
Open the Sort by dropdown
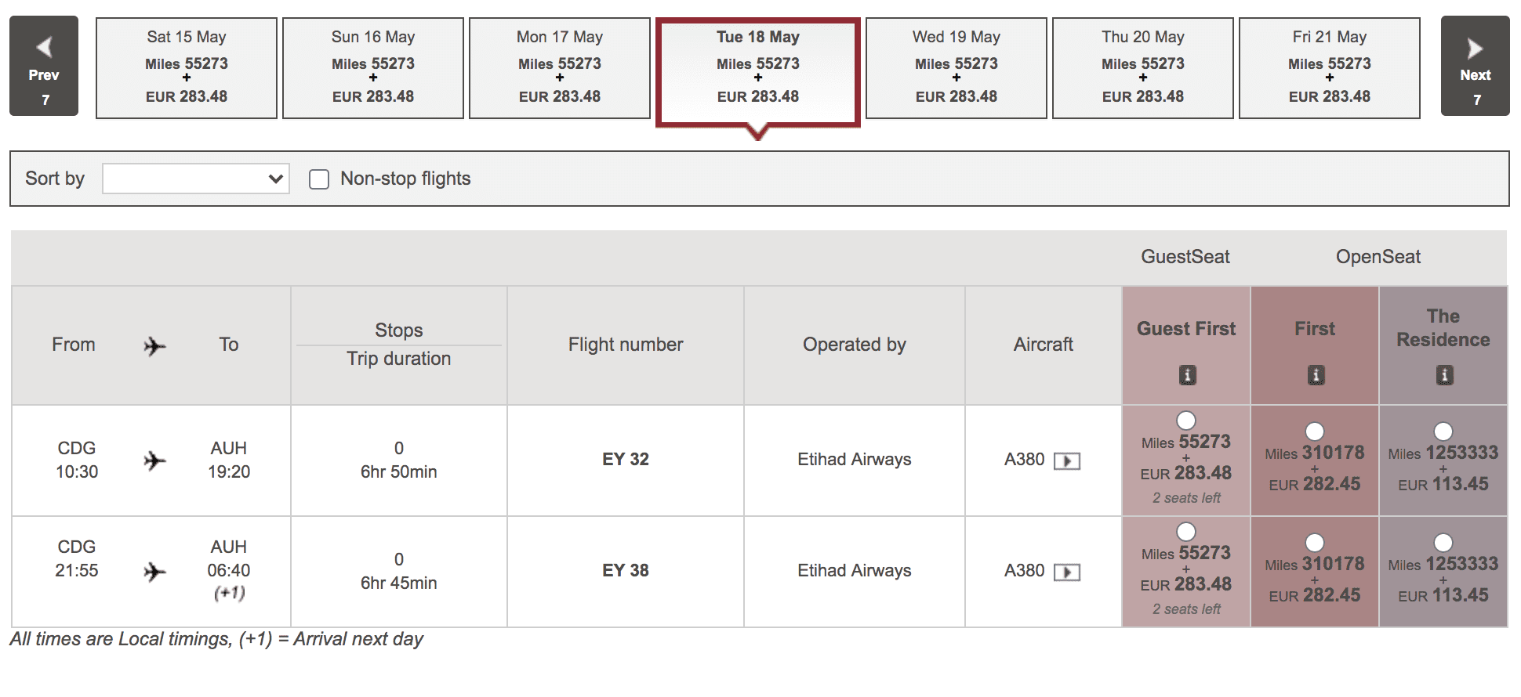pos(195,179)
